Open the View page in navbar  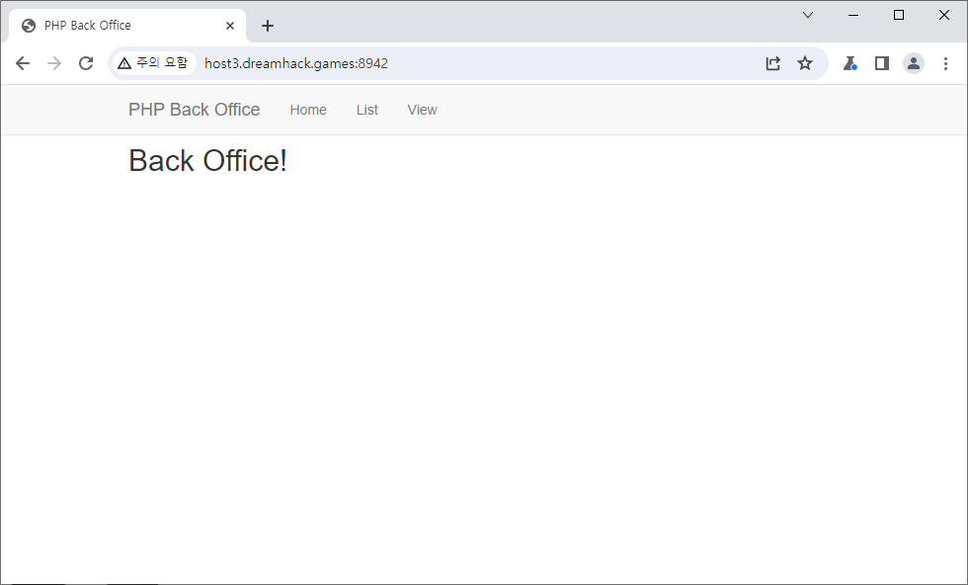click(x=422, y=110)
